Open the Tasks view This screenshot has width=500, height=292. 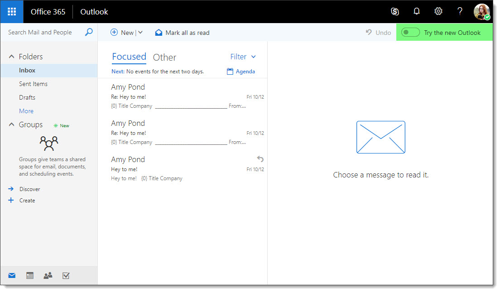66,275
